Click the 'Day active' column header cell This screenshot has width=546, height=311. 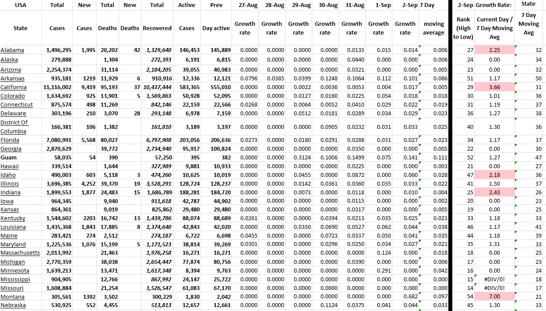click(215, 28)
